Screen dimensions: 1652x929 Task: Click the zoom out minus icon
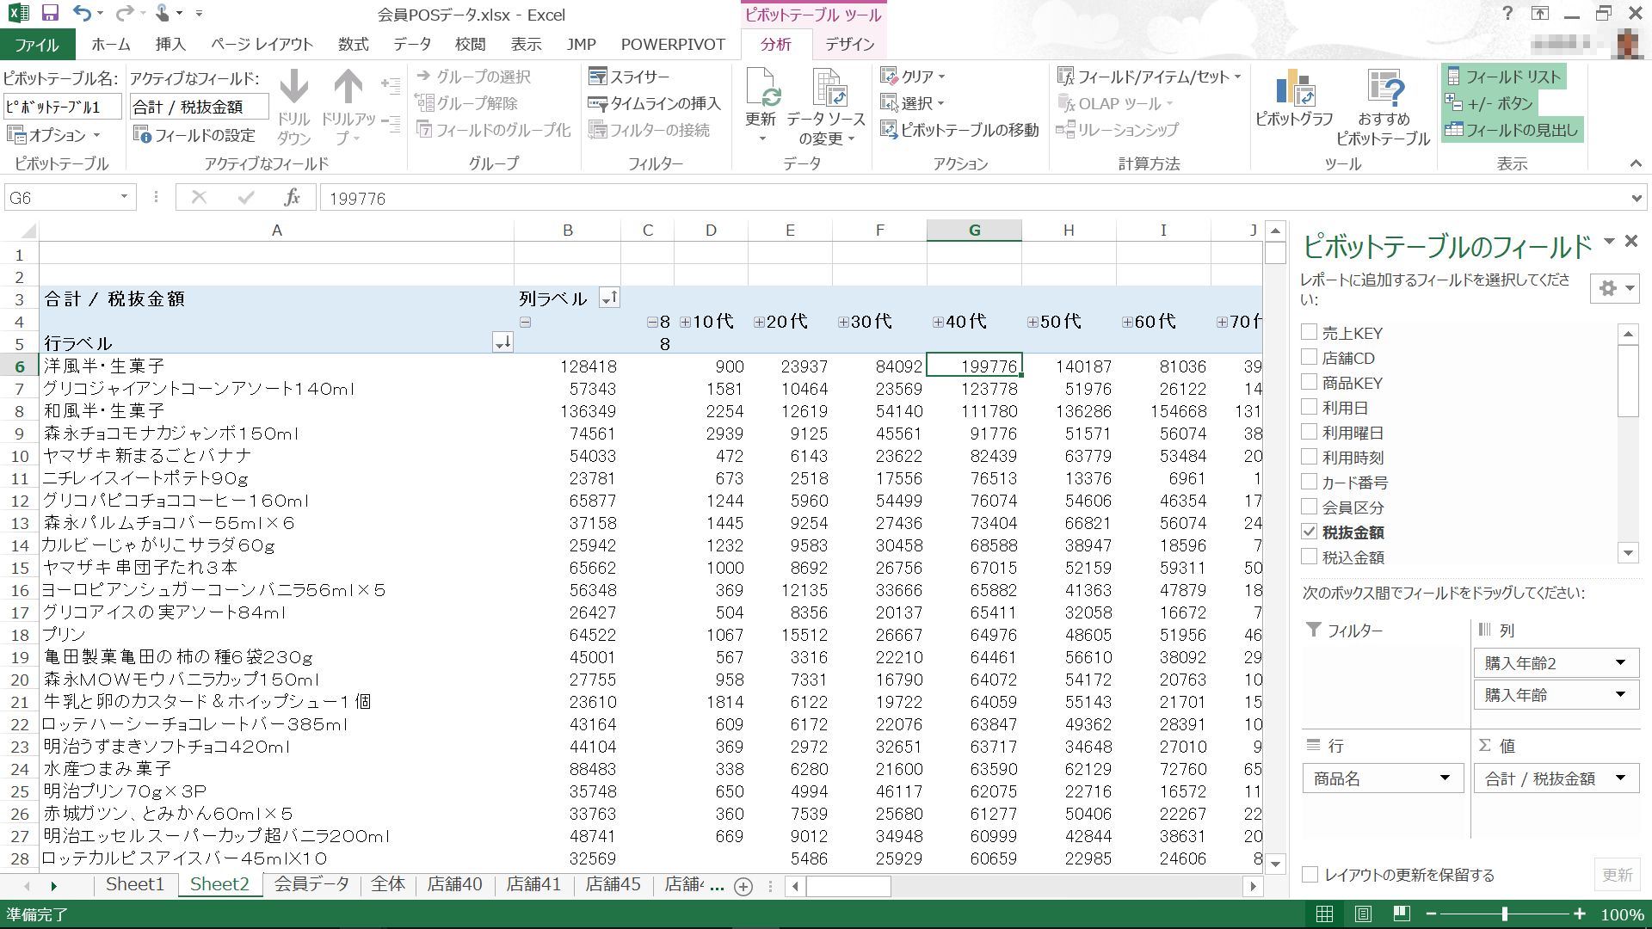point(1431,914)
